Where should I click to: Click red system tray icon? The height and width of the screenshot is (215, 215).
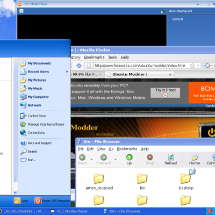[x=210, y=211]
